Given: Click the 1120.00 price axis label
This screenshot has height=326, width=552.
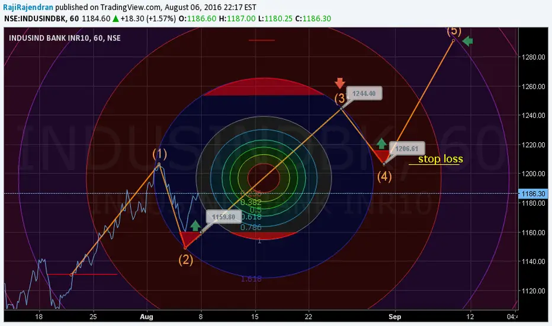Looking at the screenshot, I should click(533, 291).
